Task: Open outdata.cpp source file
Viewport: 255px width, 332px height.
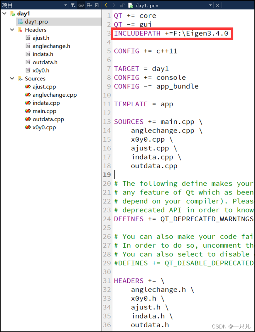Action: point(48,119)
